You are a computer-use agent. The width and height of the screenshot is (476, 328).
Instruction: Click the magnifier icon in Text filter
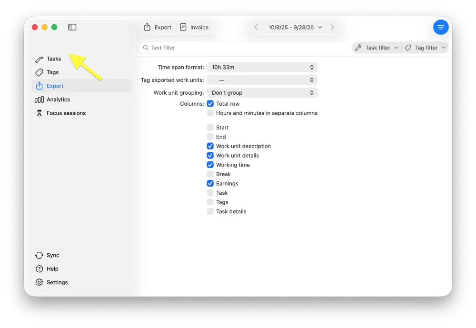coord(146,48)
